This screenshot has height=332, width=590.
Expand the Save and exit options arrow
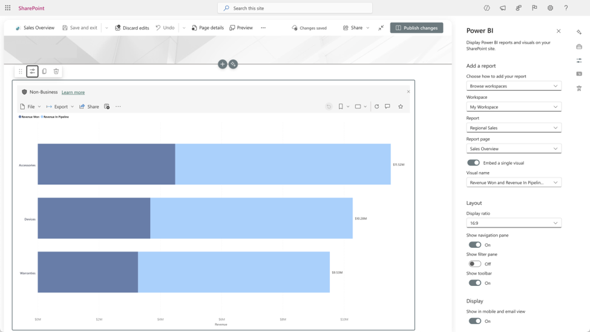point(107,28)
